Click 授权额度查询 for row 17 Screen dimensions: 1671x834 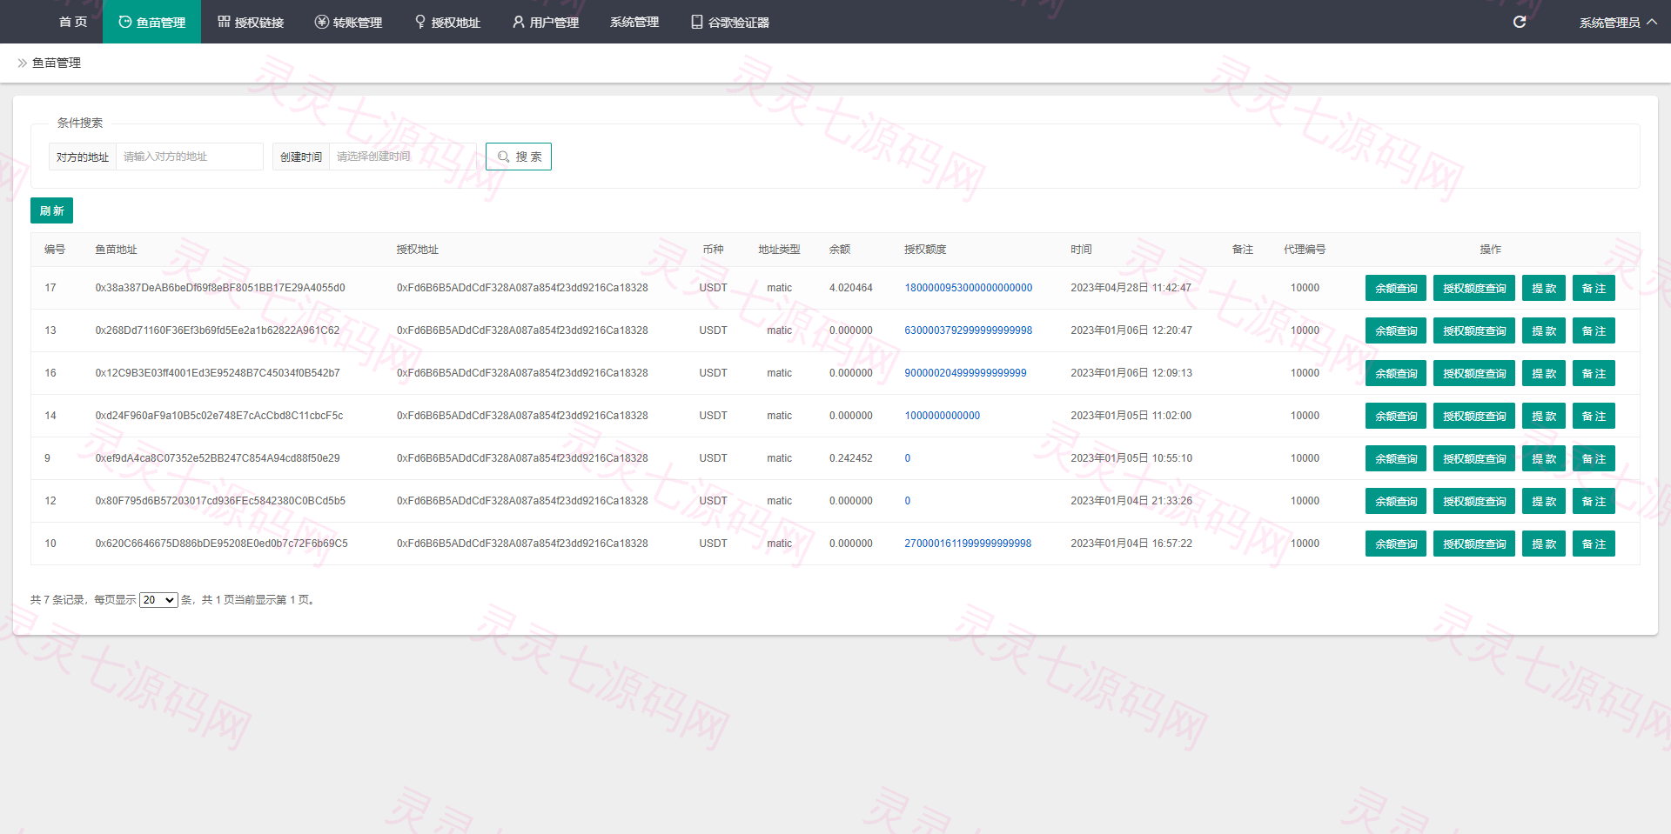pos(1474,288)
